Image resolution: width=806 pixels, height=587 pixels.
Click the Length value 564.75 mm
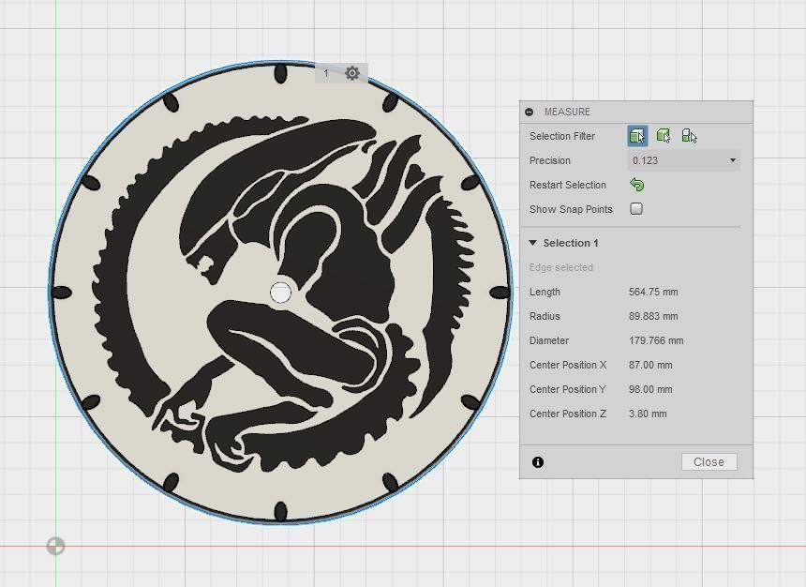pyautogui.click(x=653, y=292)
